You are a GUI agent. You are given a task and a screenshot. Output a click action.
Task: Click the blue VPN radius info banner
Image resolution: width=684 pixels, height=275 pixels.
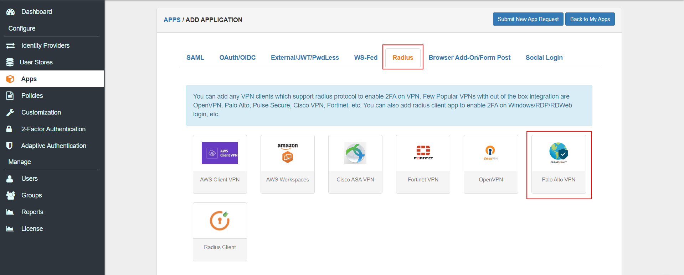click(389, 105)
